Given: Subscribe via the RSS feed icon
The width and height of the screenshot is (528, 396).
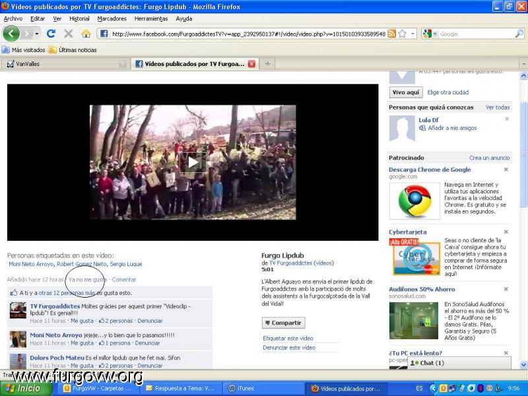Looking at the screenshot, I should pos(391,34).
